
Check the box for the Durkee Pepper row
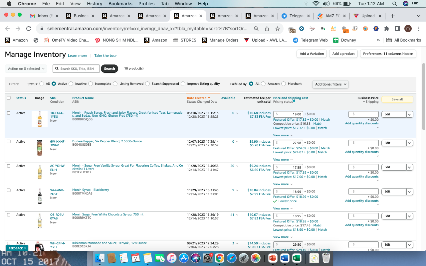click(x=9, y=141)
